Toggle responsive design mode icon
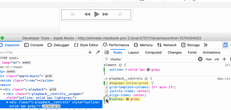This screenshot has width=231, height=110. click(225, 45)
